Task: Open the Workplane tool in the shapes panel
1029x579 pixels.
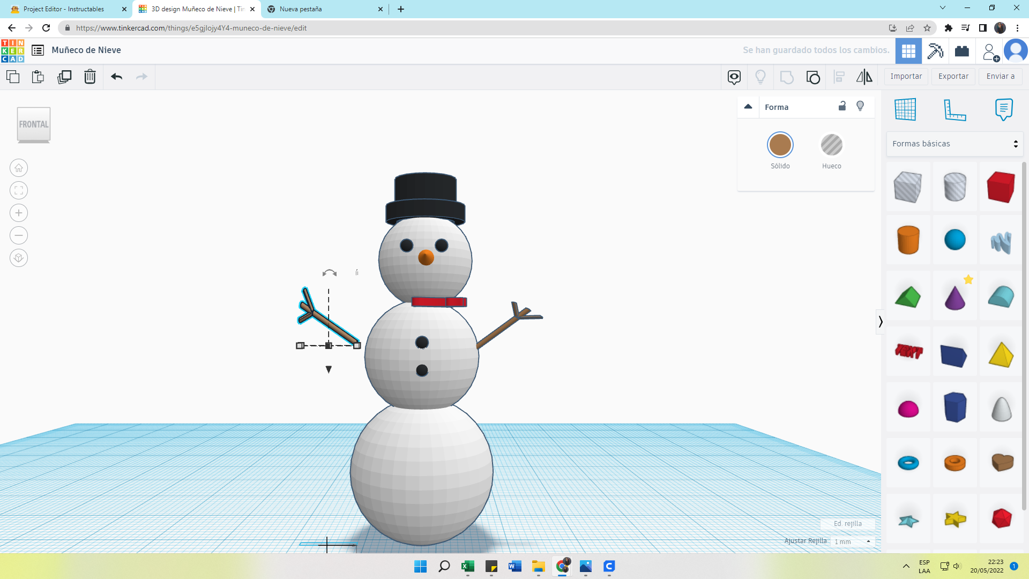Action: point(905,109)
